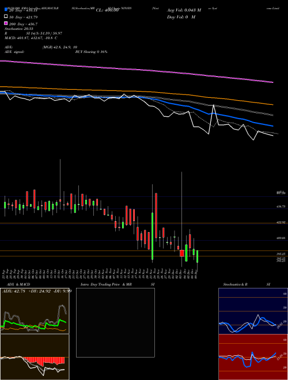Screen dimensions: 288x380
Task: Click the 'Avg Vol: 0.043 M' label
Action: (x=184, y=10)
